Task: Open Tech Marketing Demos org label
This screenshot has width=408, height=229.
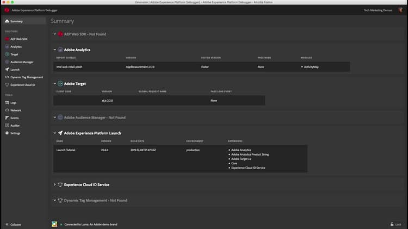Action: coord(378,10)
